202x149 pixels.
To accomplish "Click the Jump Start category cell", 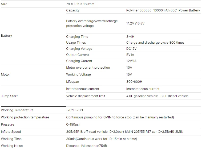I will 9,96.
